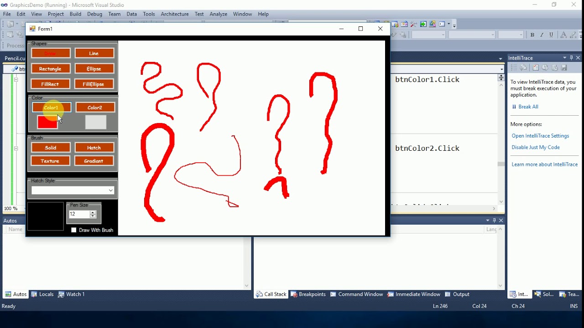Click the btnColor2.Click text in the editor
584x328 pixels.
tap(428, 149)
